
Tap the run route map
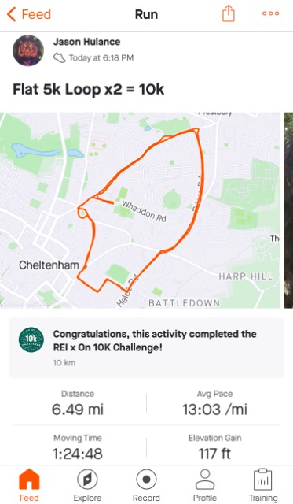(140, 210)
